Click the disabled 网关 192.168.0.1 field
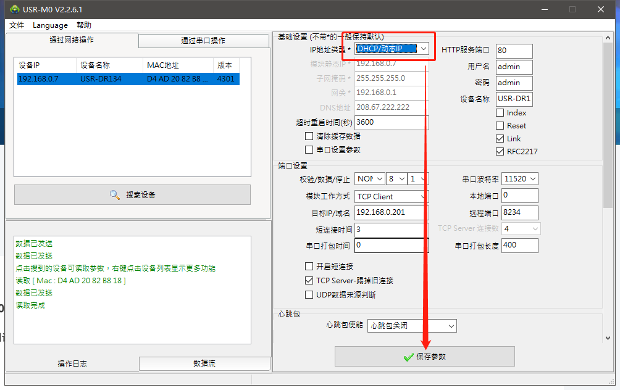This screenshot has width=620, height=390. 392,93
